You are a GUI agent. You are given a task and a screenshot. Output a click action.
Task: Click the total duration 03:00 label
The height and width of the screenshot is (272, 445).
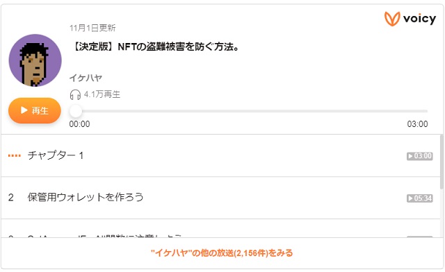coord(417,124)
